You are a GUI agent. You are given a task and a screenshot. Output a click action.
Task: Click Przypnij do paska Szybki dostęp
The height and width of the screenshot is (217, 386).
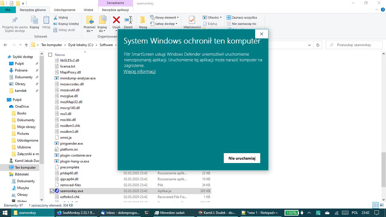15,24
